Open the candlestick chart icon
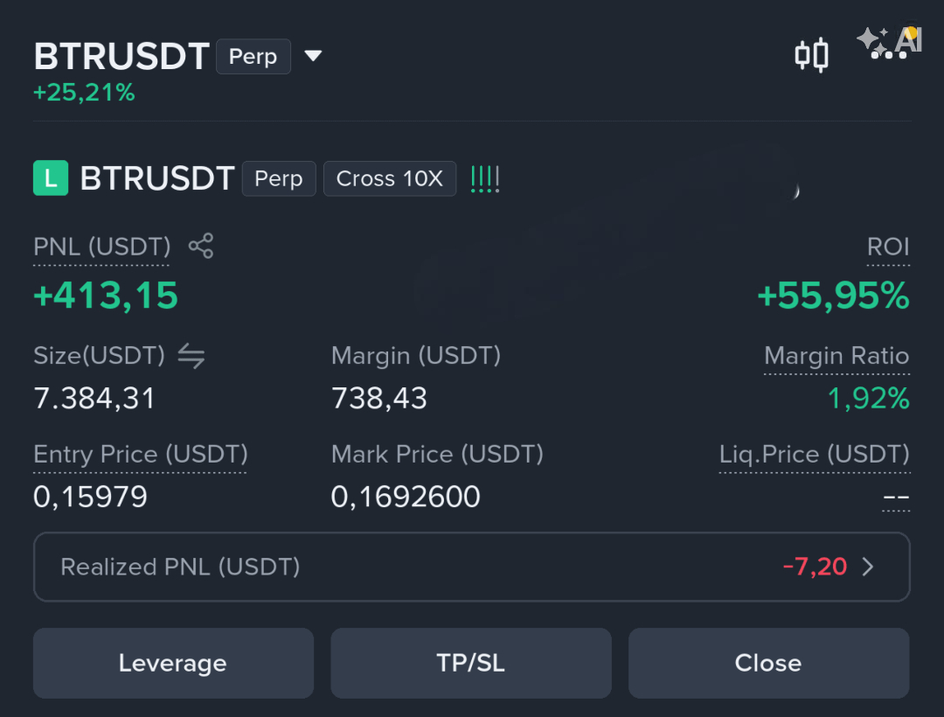 [811, 55]
